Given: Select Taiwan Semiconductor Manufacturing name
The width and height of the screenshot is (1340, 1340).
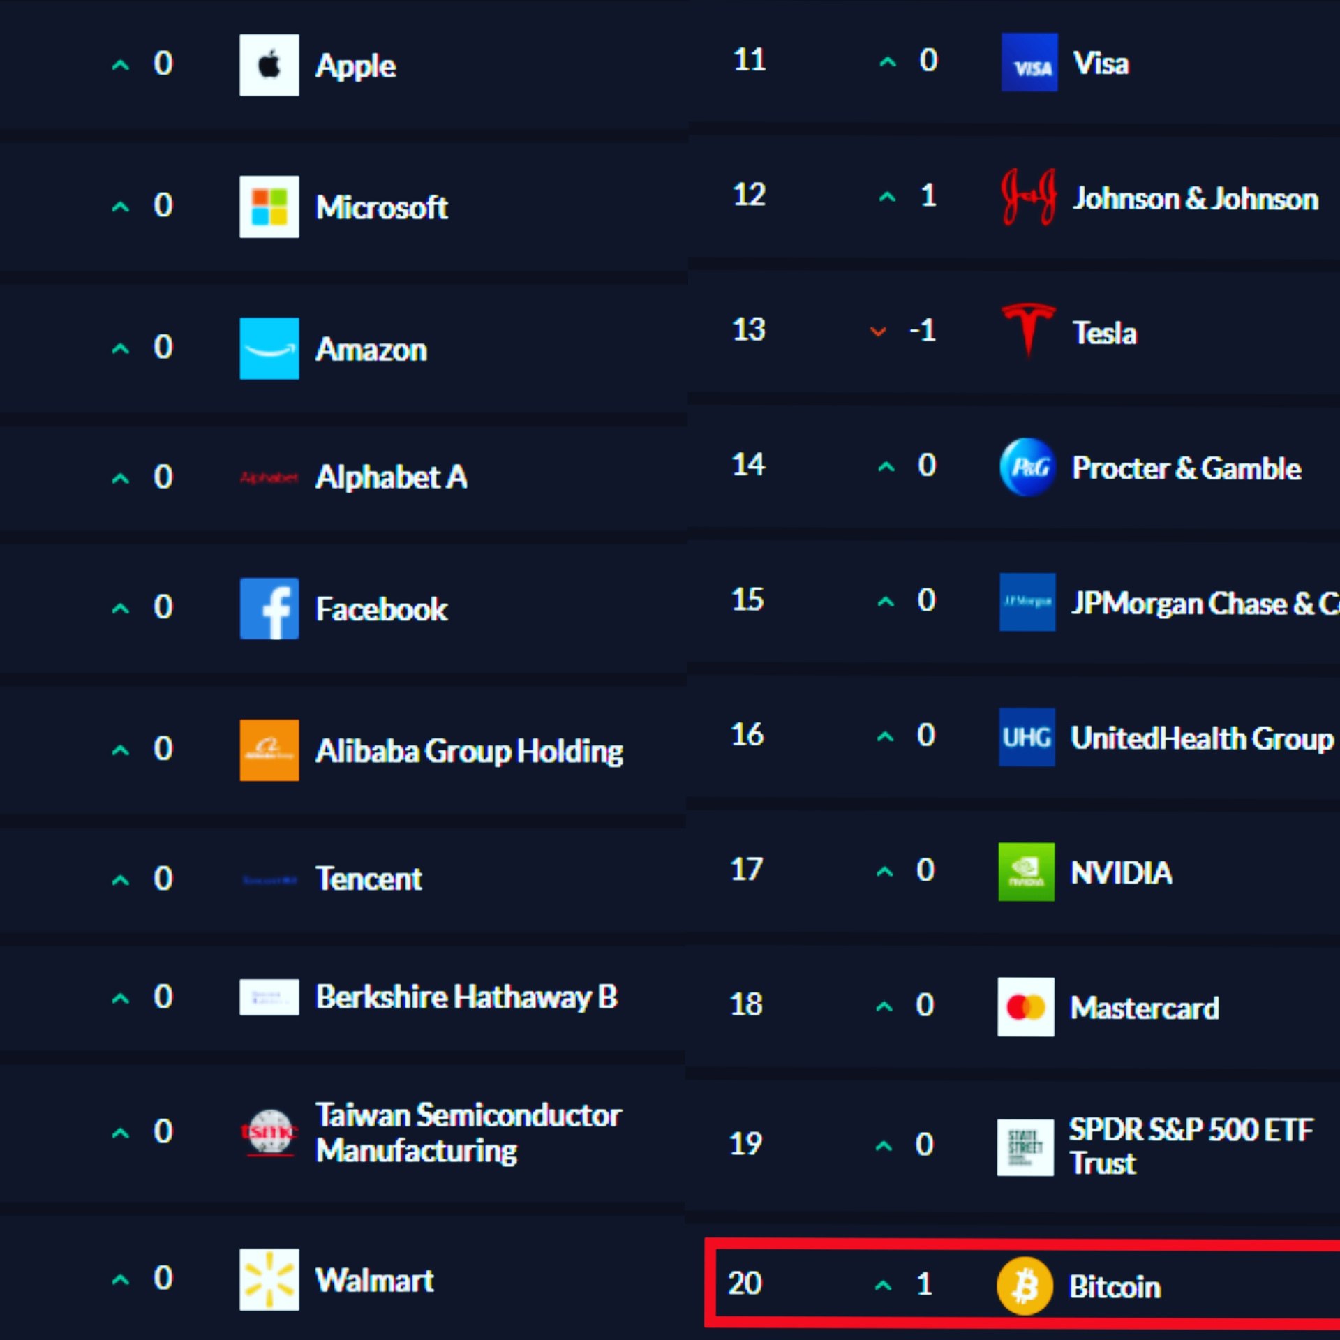Looking at the screenshot, I should [468, 1133].
